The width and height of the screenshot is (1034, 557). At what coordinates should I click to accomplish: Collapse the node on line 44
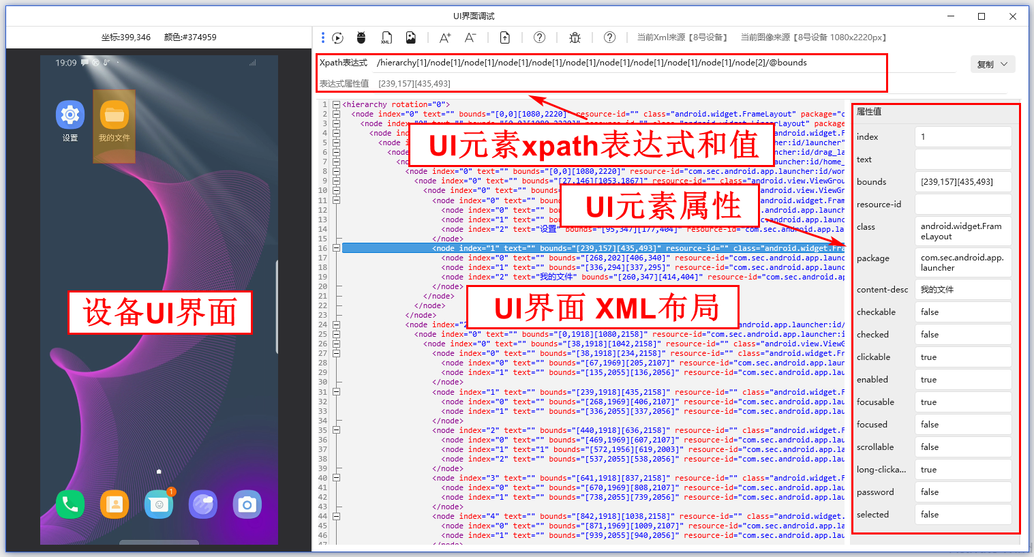pyautogui.click(x=336, y=516)
